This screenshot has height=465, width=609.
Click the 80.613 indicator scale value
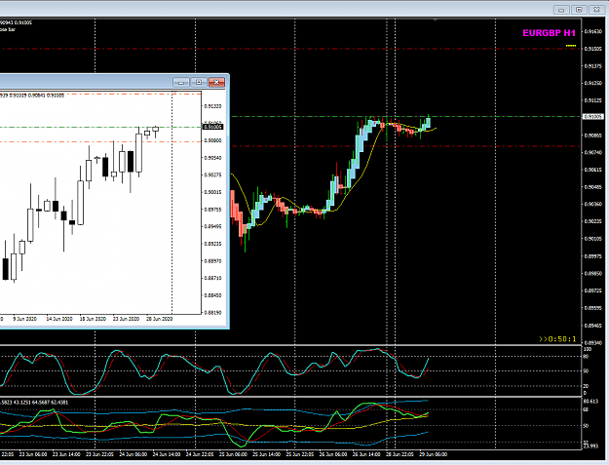click(590, 402)
